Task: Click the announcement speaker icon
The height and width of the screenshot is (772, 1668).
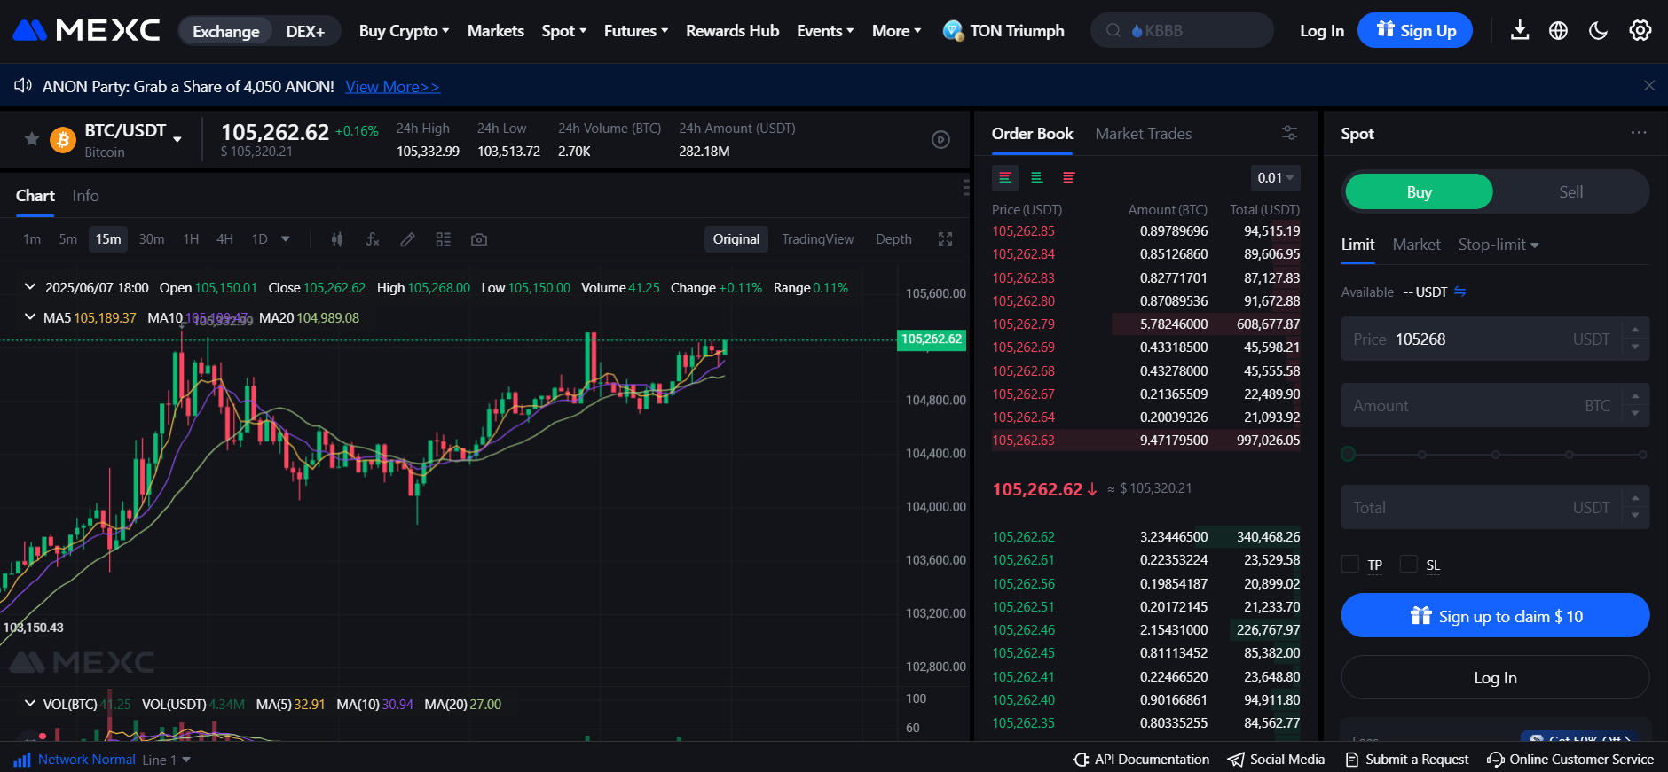Action: 22,86
